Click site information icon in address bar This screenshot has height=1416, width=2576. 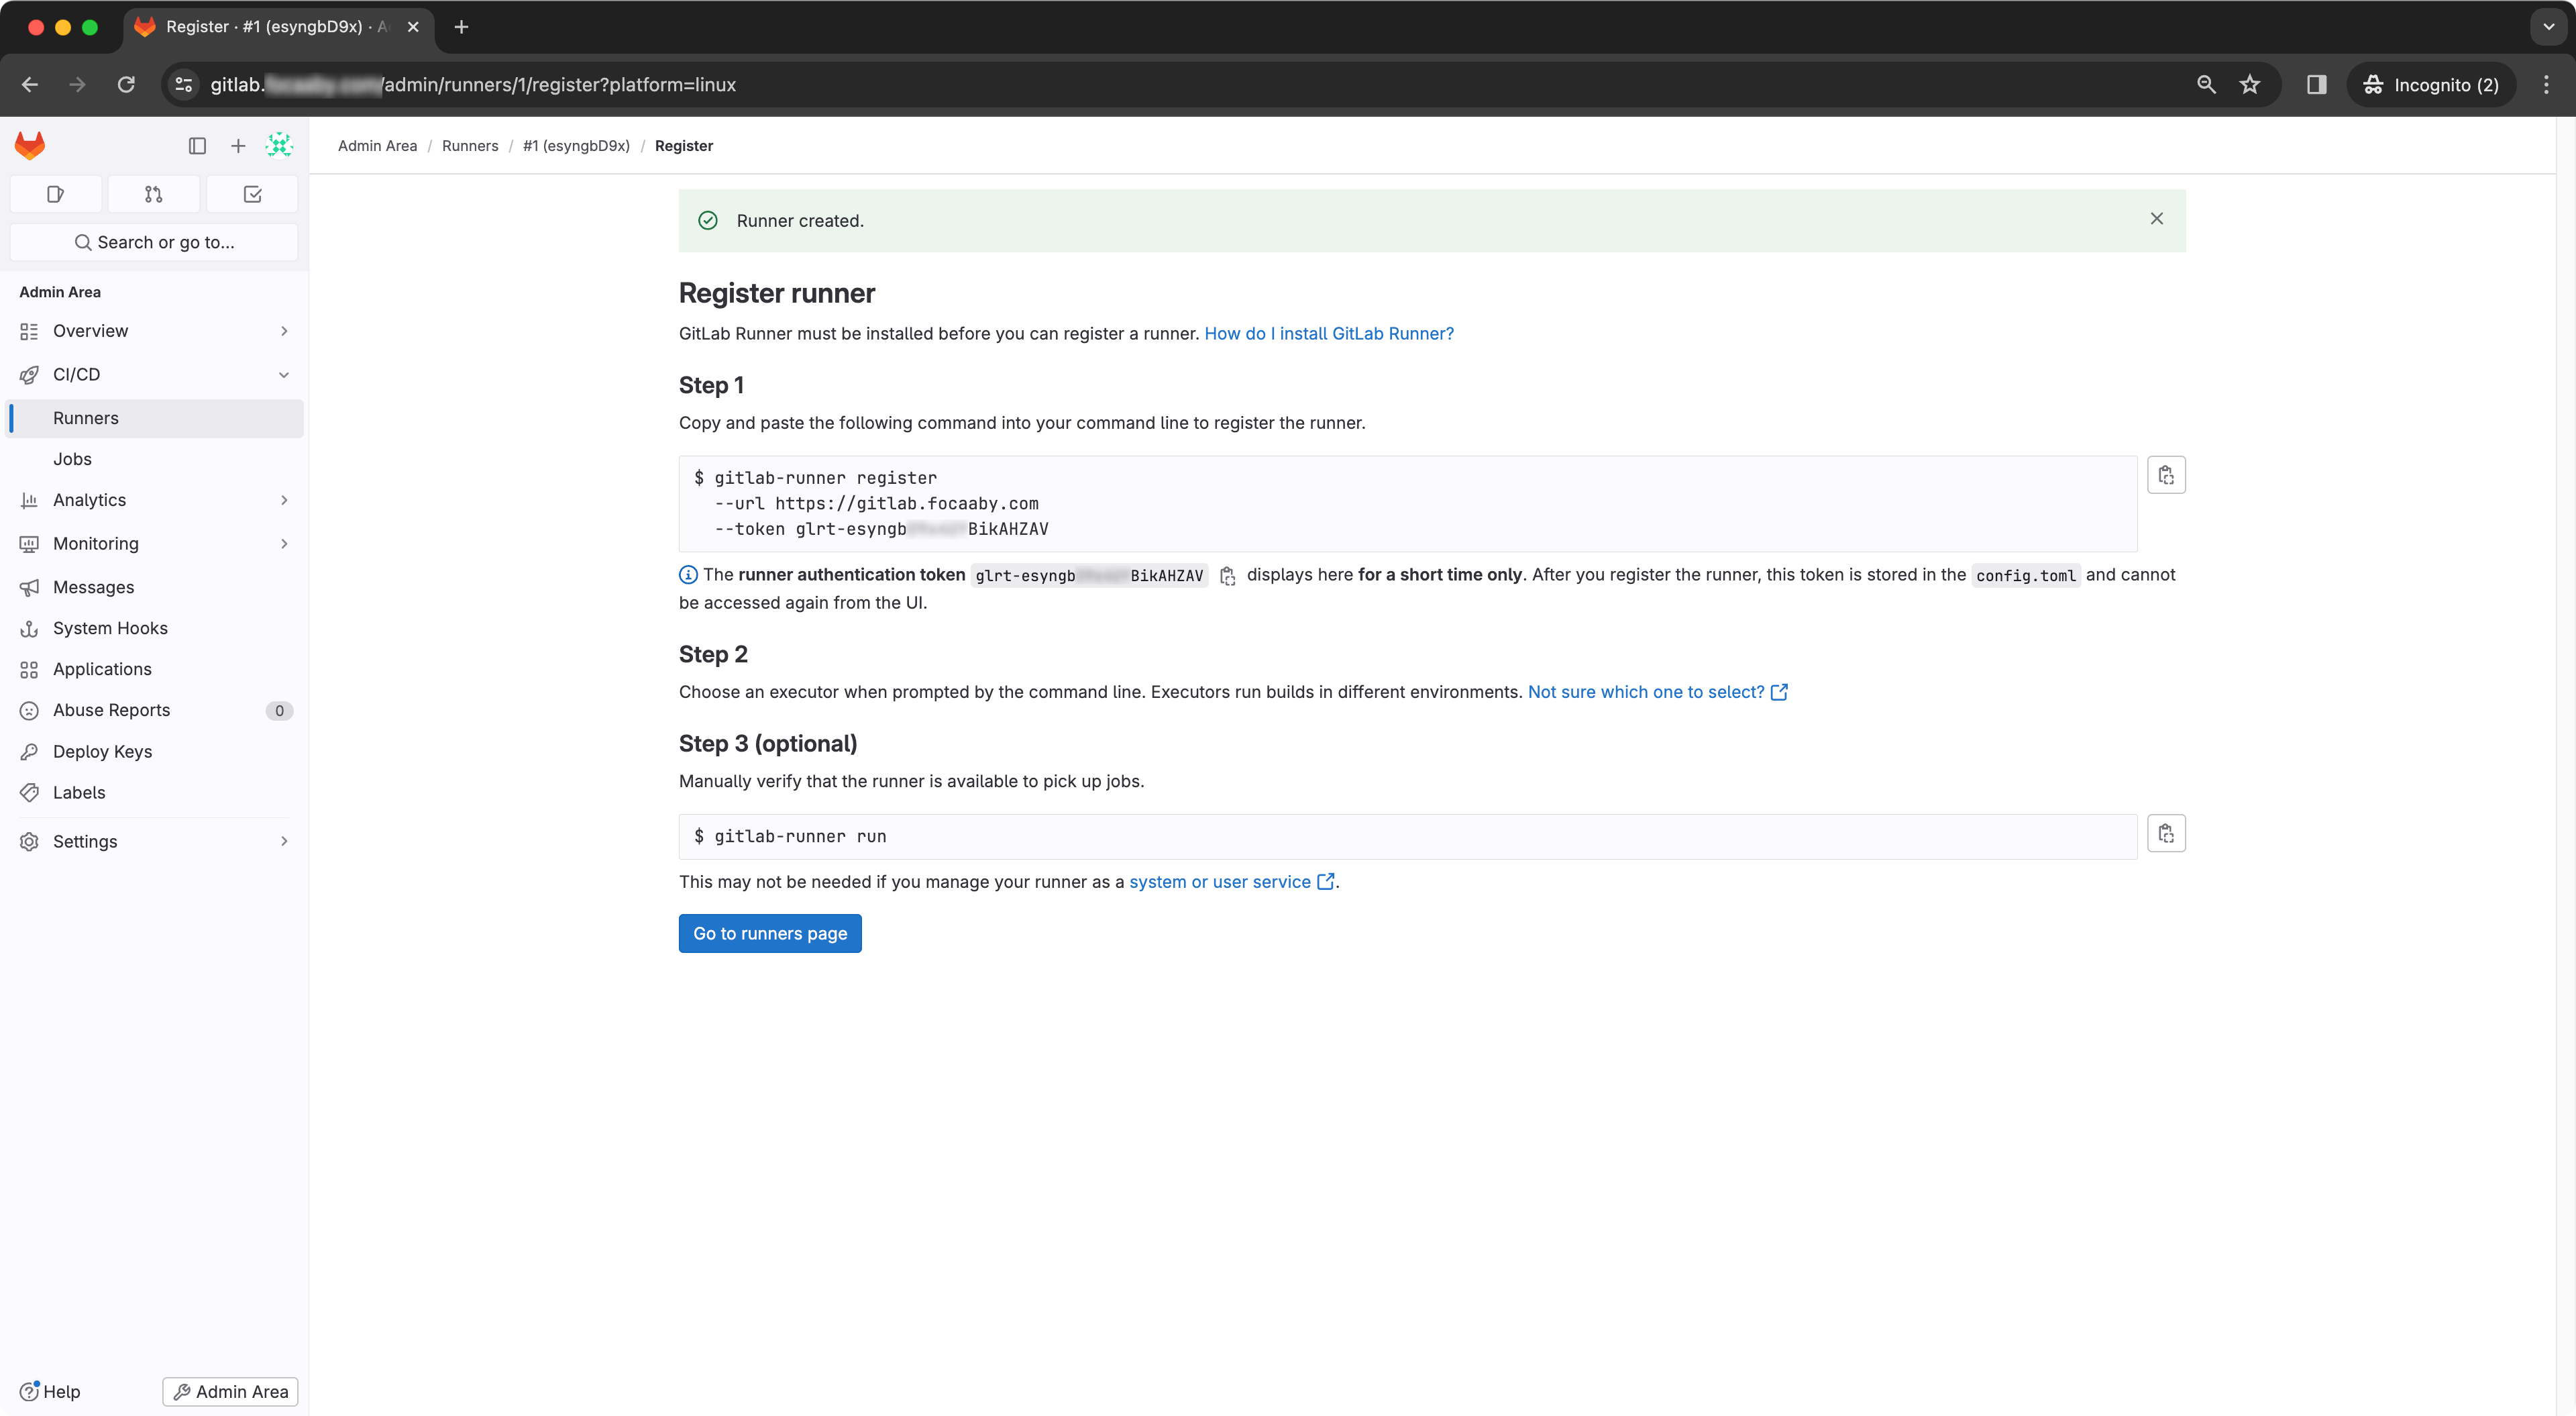click(x=184, y=85)
